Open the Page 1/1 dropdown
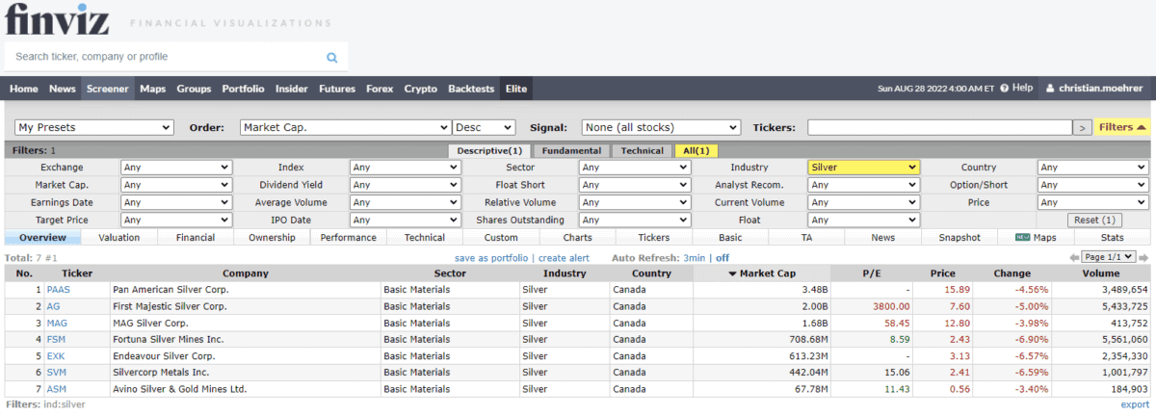 click(1109, 257)
